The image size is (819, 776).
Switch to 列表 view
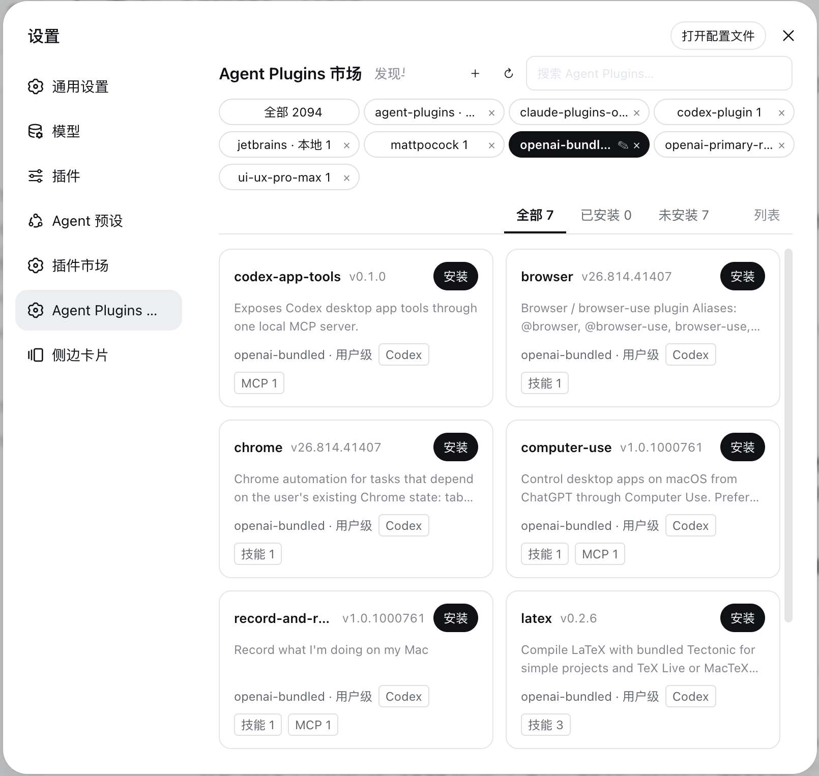click(767, 216)
